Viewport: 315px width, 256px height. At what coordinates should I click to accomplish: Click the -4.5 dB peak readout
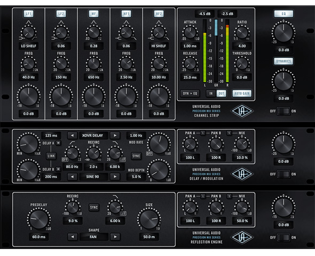pyautogui.click(x=204, y=14)
